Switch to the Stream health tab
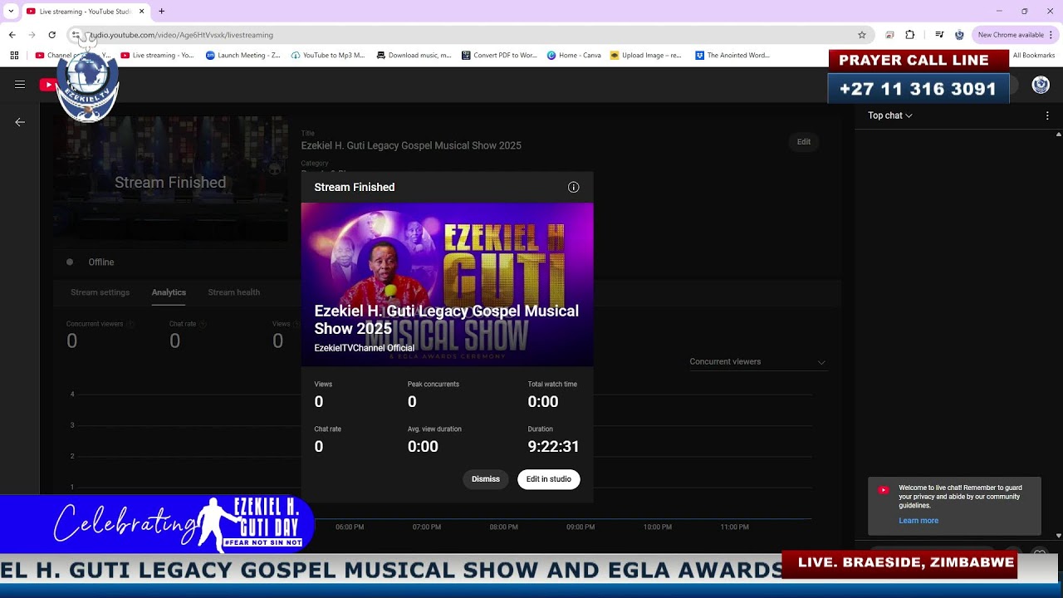 233,292
